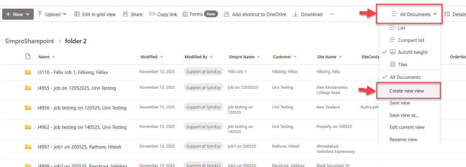Image resolution: width=466 pixels, height=167 pixels.
Task: Click the Download icon
Action: click(296, 14)
